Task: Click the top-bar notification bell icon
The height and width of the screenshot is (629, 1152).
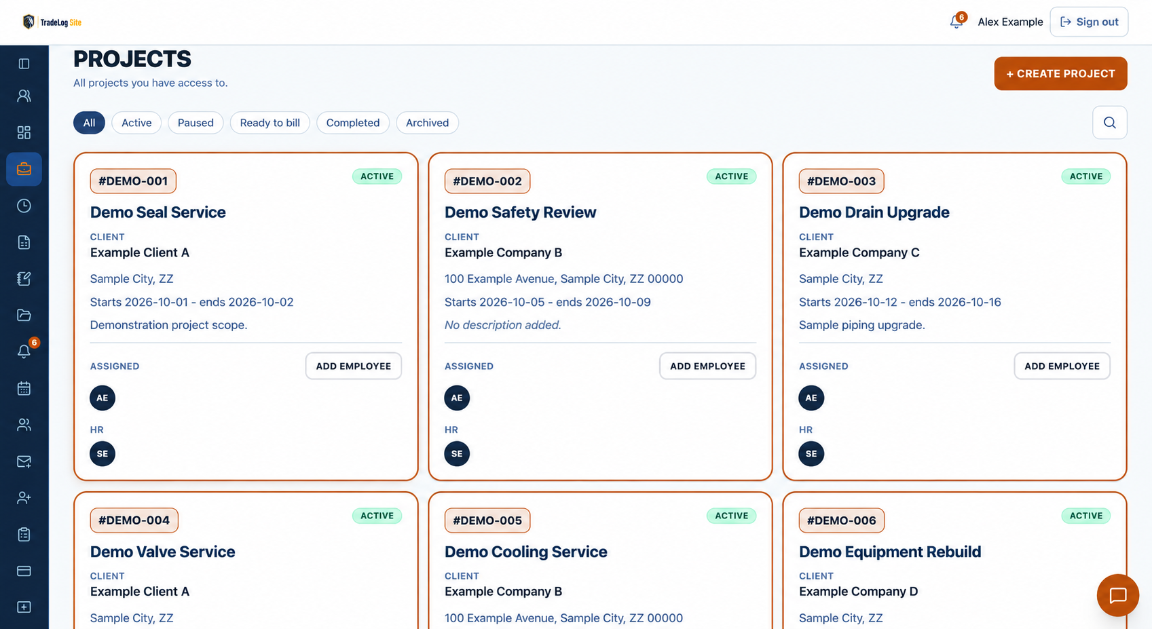Action: tap(956, 22)
